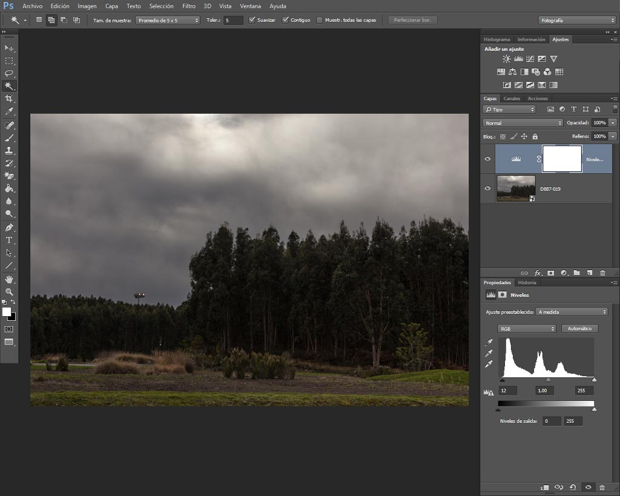This screenshot has width=620, height=496.
Task: Expand the Ajuste preestablecido dropdown
Action: [572, 312]
